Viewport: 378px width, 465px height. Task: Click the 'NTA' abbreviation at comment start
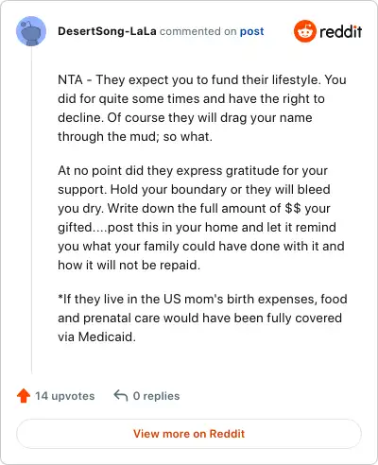coord(70,79)
